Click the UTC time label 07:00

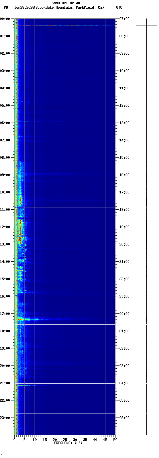(x=124, y=19)
